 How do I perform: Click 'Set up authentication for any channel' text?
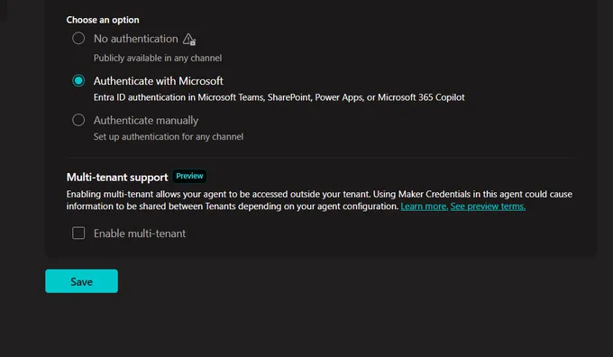click(169, 136)
